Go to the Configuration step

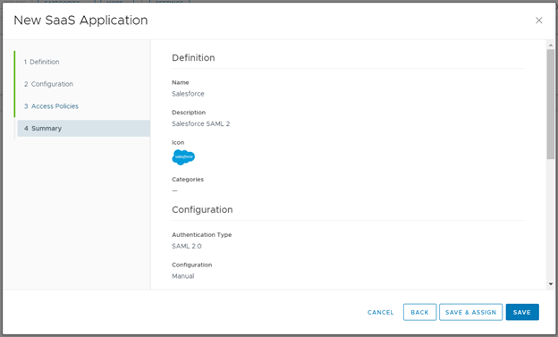coord(49,84)
